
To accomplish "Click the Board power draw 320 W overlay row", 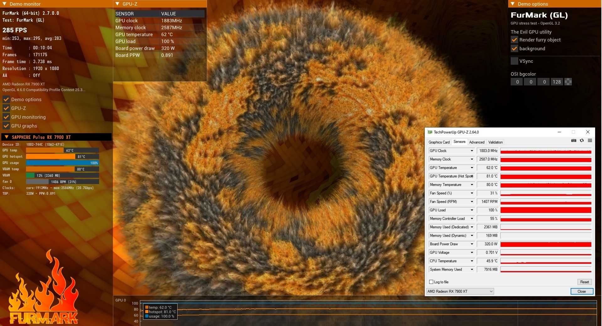I will click(160, 48).
